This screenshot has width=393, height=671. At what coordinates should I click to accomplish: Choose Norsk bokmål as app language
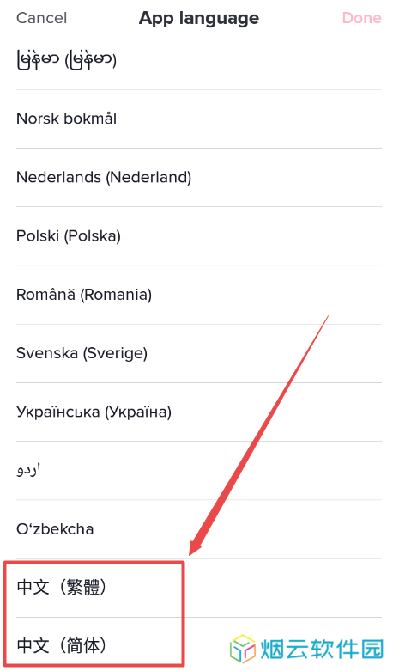click(198, 119)
